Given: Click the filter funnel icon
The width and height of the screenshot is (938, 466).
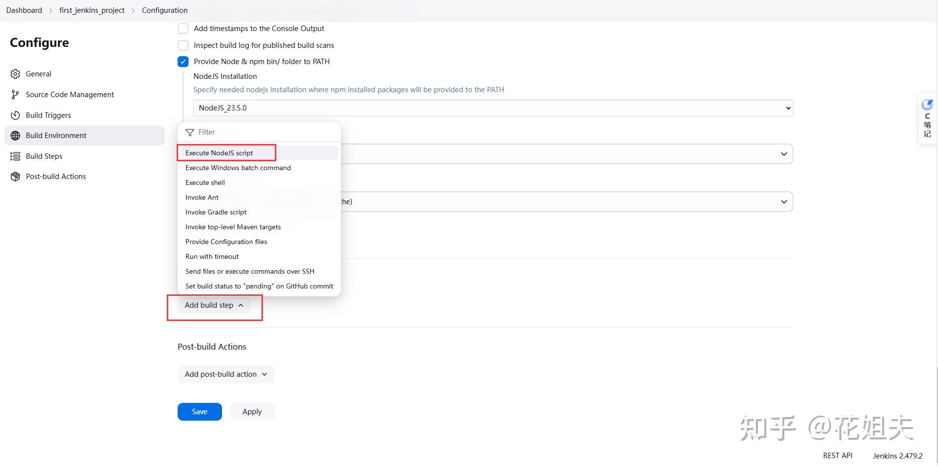Looking at the screenshot, I should pyautogui.click(x=189, y=132).
